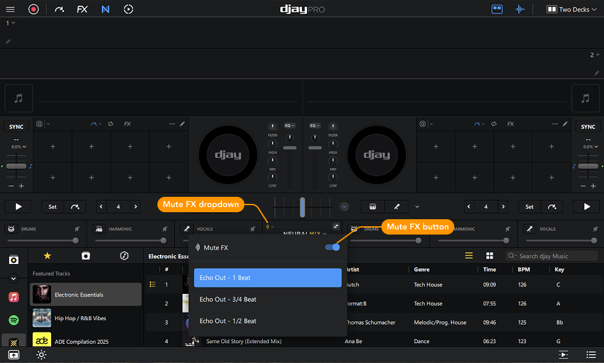Select Echo Out - 1/2 Beat
This screenshot has height=363, width=604.
pos(267,321)
